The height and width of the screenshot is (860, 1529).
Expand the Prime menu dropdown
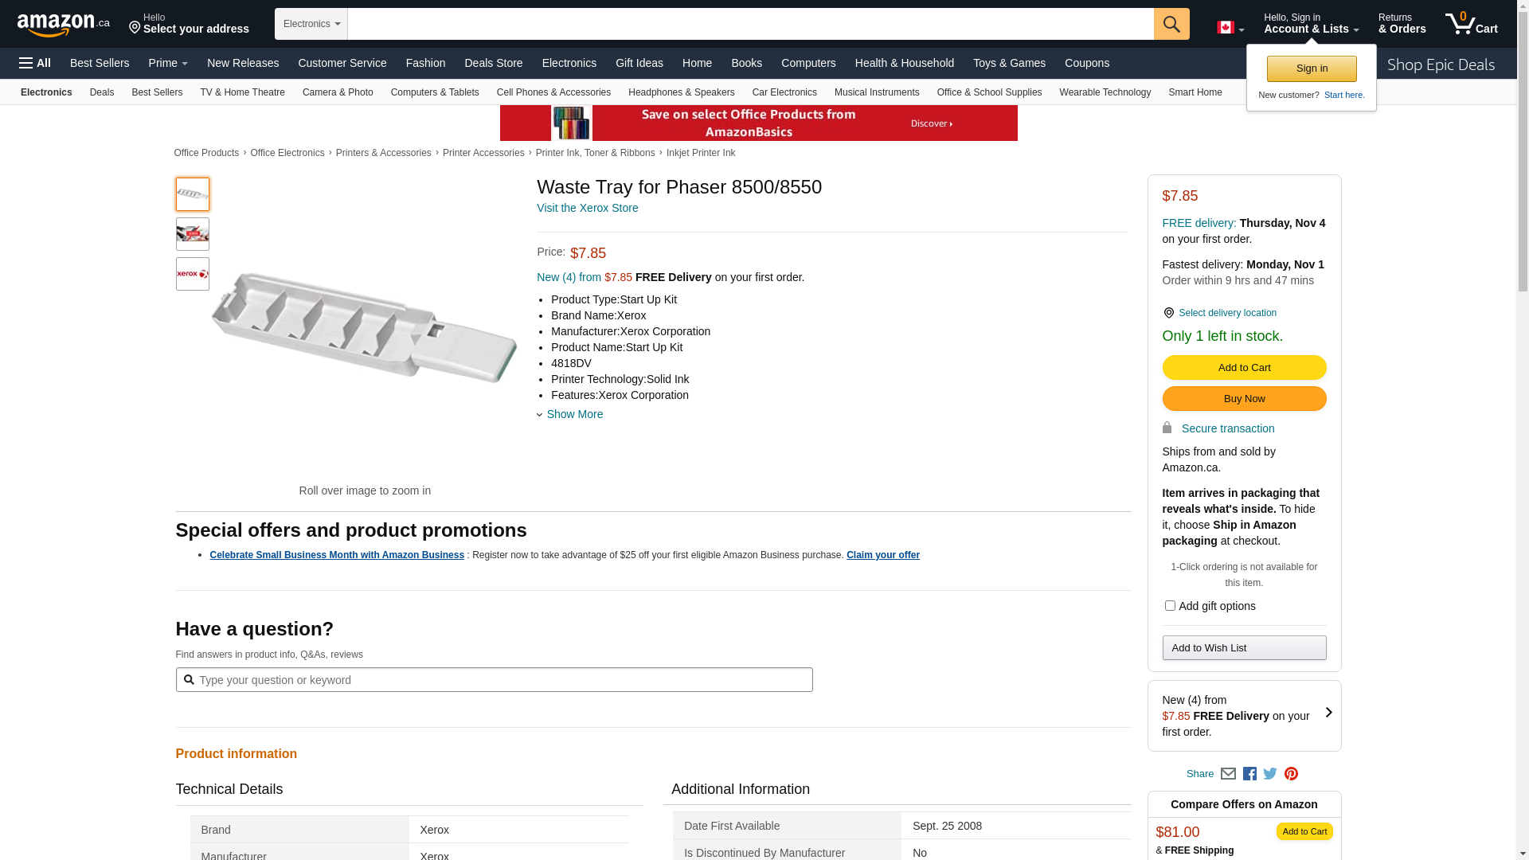[168, 63]
